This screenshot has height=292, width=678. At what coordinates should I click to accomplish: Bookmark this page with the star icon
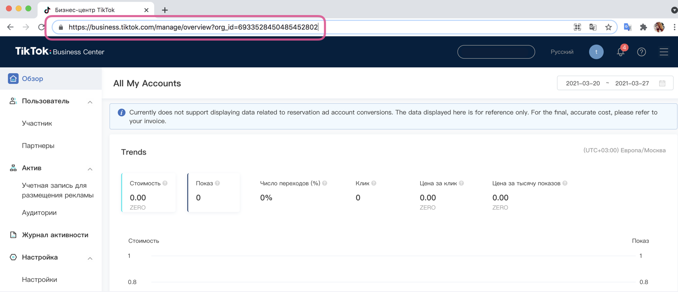tap(608, 27)
